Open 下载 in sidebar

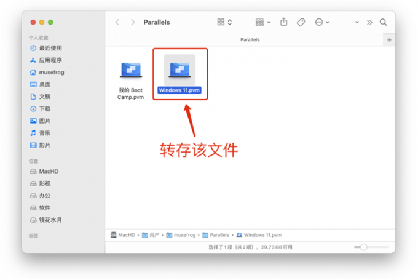[x=44, y=109]
